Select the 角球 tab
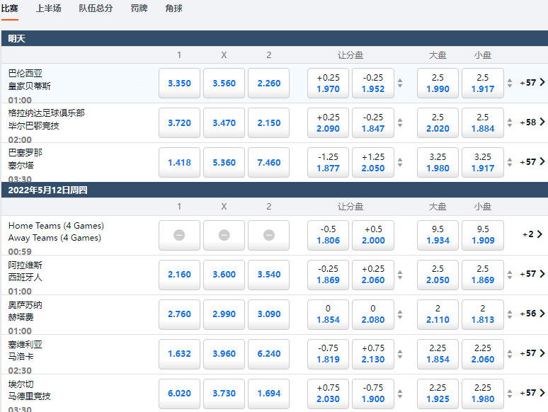This screenshot has height=412, width=548. (x=173, y=8)
